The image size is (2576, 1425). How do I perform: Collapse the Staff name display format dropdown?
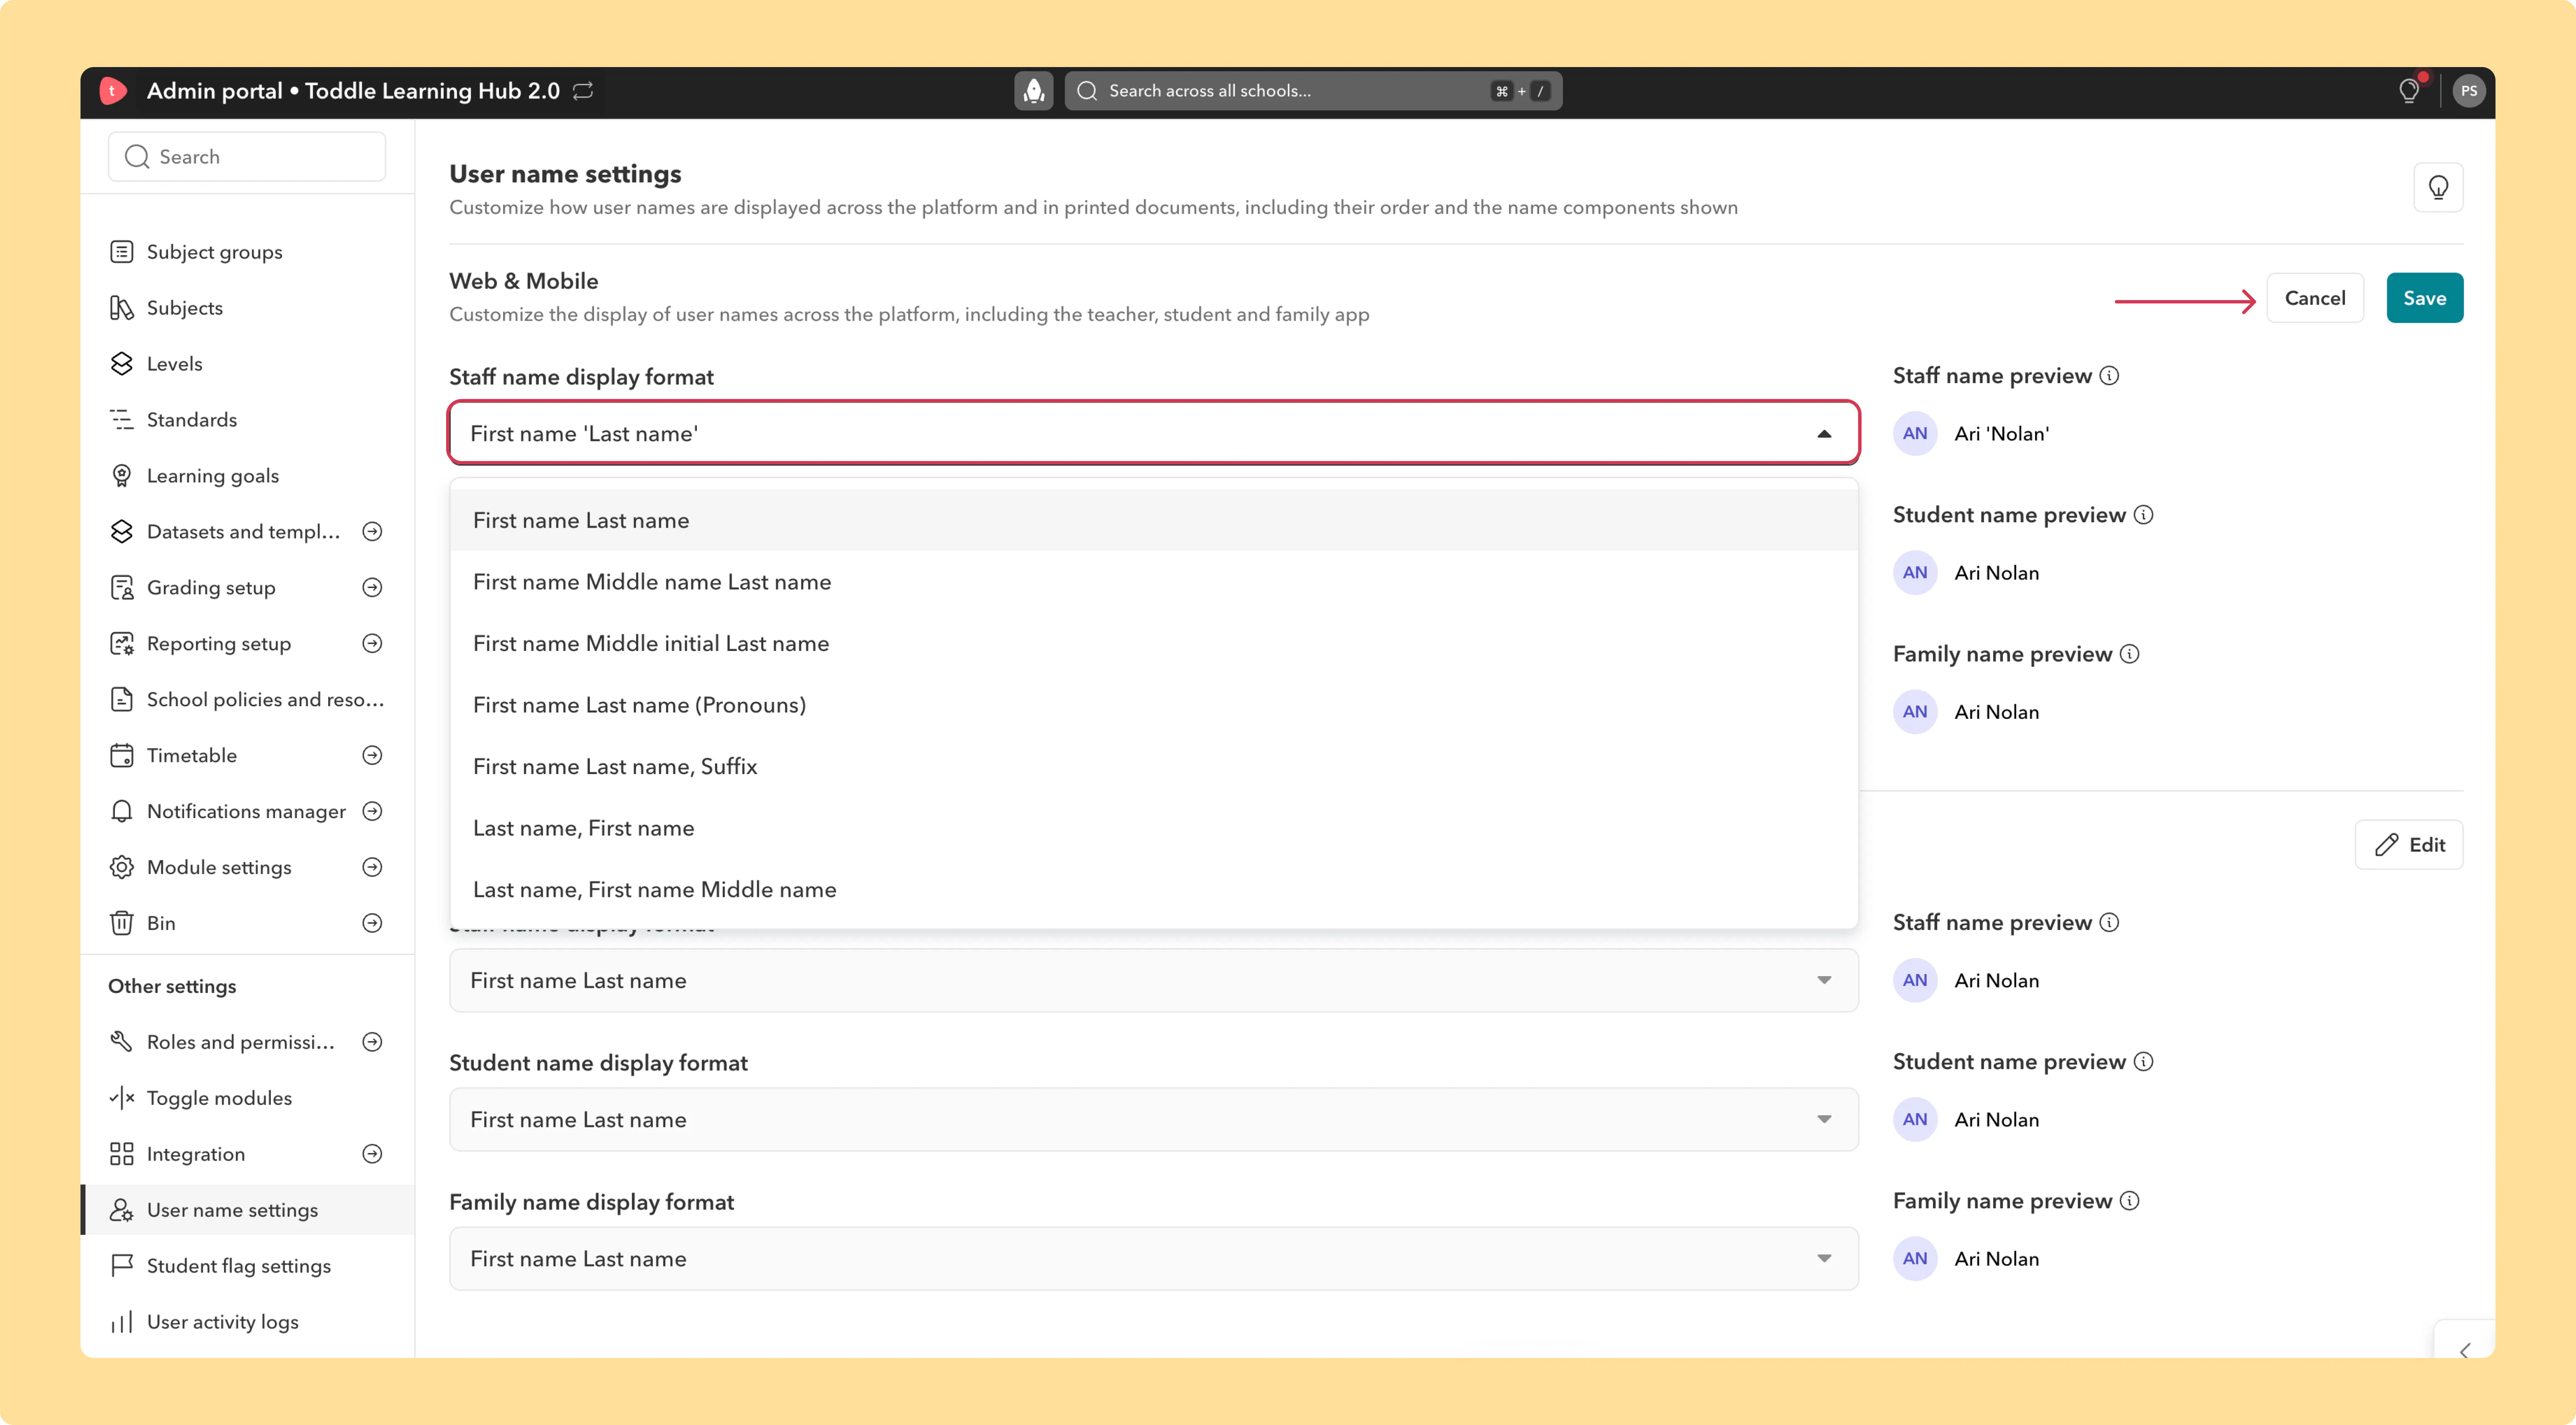pos(1824,434)
